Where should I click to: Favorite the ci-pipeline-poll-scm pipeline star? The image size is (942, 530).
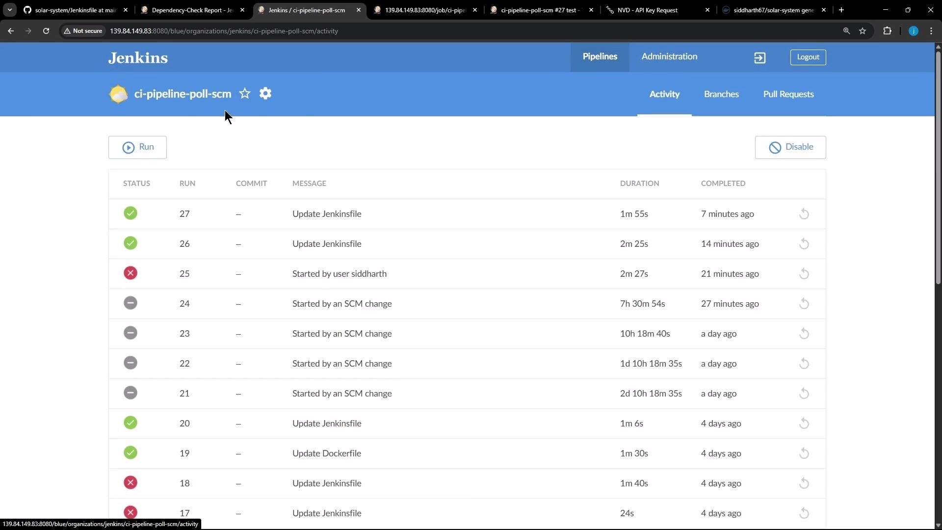point(245,93)
